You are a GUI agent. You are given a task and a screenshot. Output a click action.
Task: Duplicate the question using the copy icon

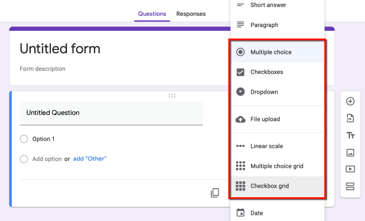click(x=215, y=193)
